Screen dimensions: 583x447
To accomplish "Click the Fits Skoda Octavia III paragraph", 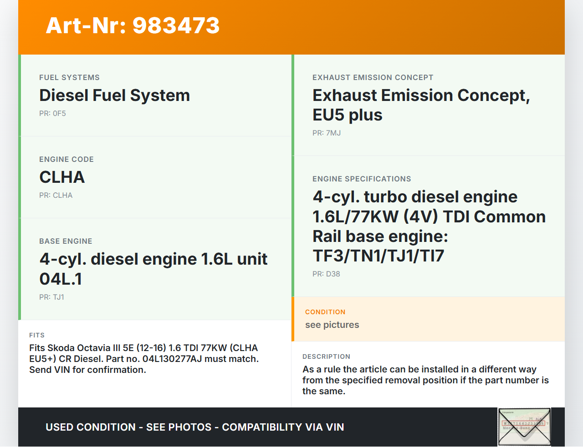I will (x=144, y=359).
